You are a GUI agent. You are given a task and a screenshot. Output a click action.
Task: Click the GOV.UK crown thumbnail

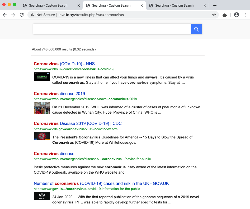click(x=42, y=196)
